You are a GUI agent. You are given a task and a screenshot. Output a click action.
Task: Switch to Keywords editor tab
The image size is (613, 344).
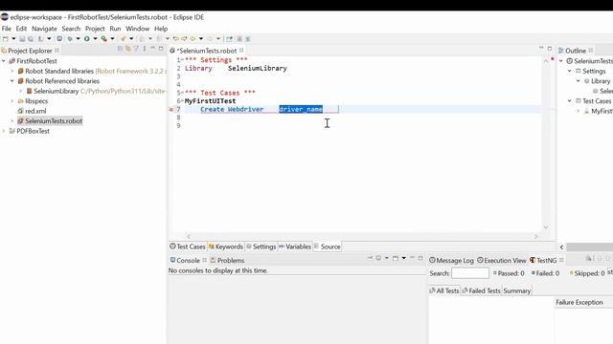coord(226,247)
